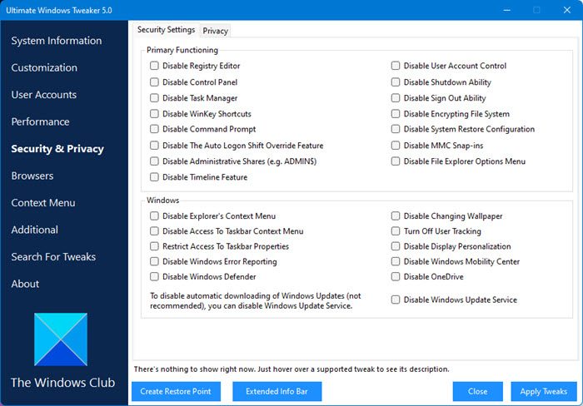This screenshot has width=583, height=406.
Task: Tick Disable Display Personalization
Action: tap(396, 246)
